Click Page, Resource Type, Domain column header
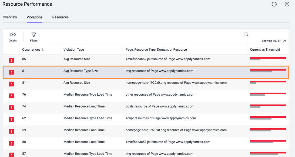Viewport: 295px width, 157px height. click(156, 50)
